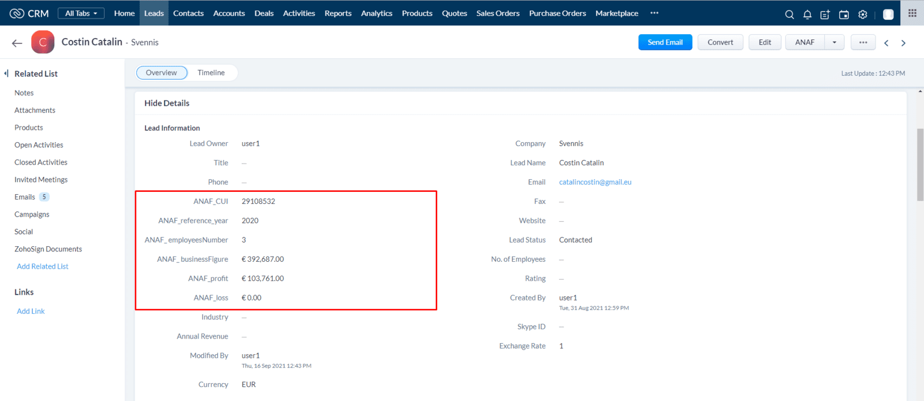Open the Products module in navbar
This screenshot has height=401, width=924.
click(417, 13)
